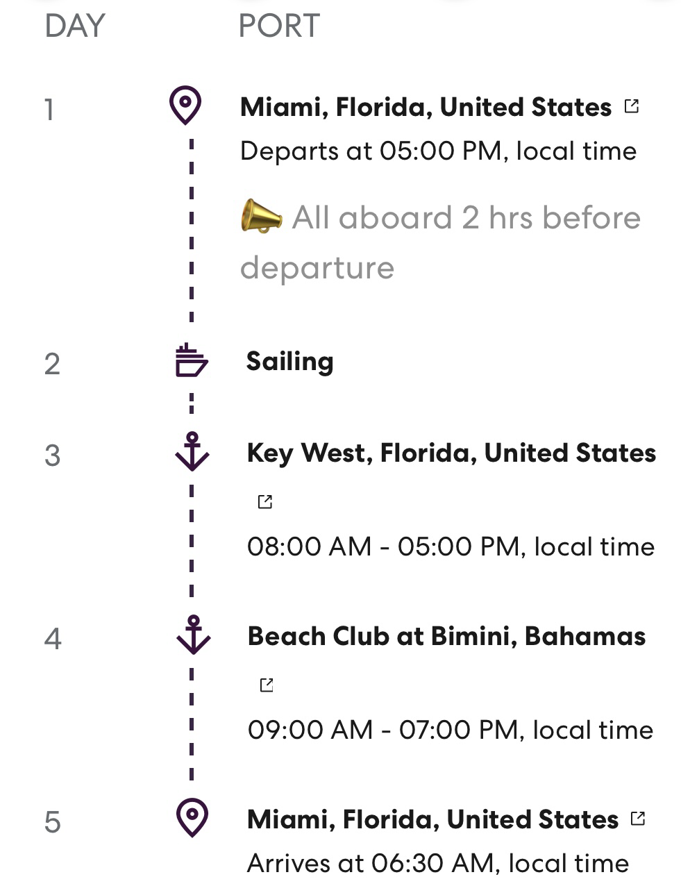Screen dimensions: 681x886
Task: Click the DAY column header
Action: point(74,26)
